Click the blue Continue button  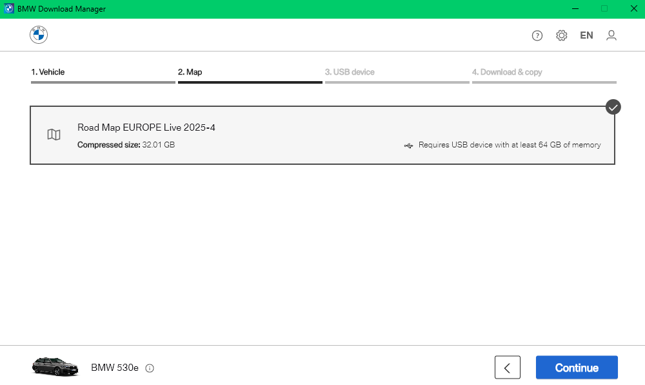point(577,368)
